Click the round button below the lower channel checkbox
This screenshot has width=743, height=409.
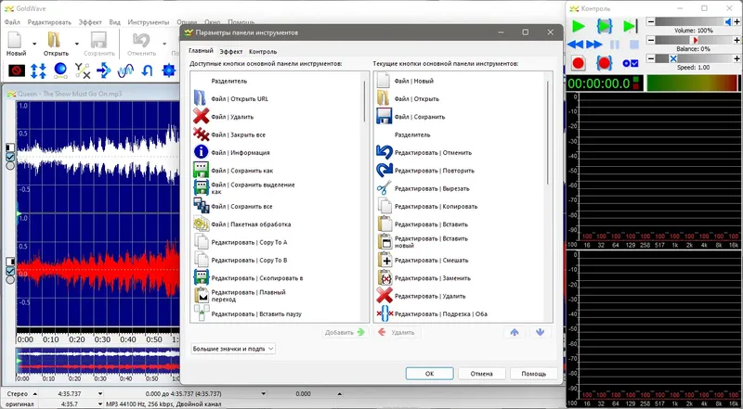10,280
